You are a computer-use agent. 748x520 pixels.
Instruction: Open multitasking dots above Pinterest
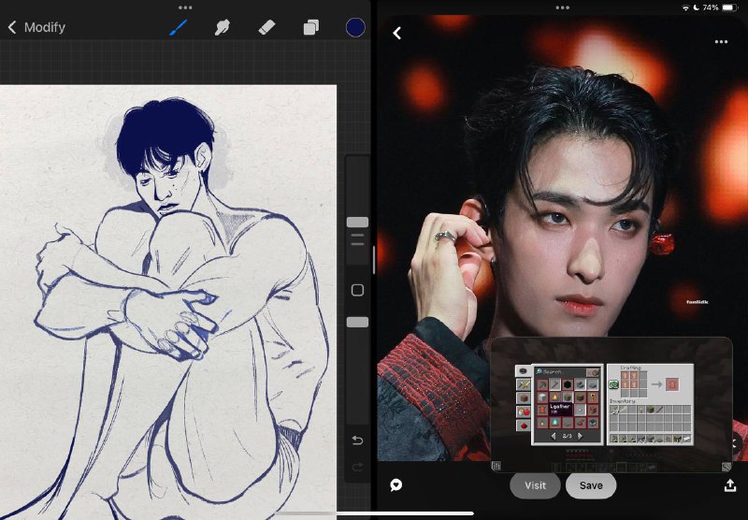pos(563,7)
